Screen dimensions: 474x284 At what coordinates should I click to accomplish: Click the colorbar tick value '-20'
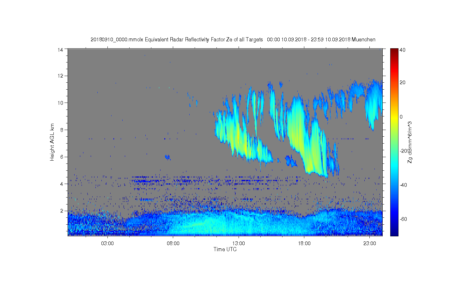click(403, 151)
